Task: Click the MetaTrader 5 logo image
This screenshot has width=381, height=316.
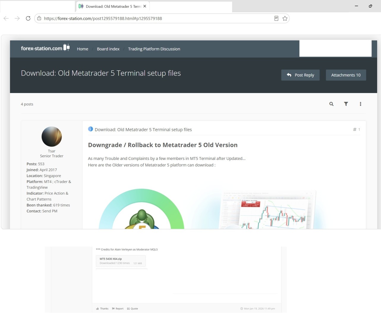Action: click(142, 209)
